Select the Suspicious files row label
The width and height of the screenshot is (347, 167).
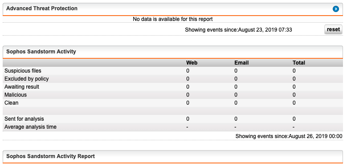pos(23,71)
